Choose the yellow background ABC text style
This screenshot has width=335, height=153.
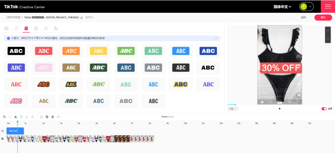tap(98, 51)
